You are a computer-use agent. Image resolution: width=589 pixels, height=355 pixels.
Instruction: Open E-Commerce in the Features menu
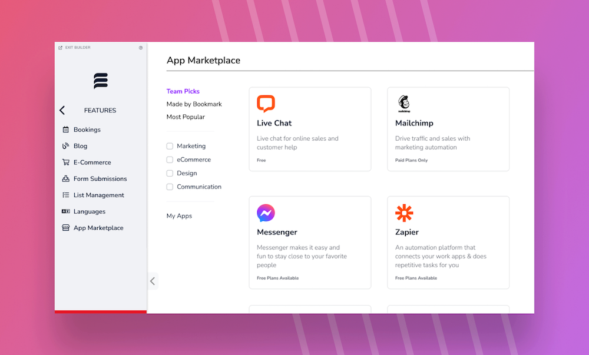point(92,162)
